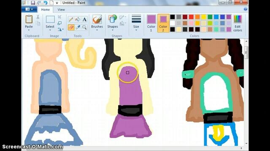Switch to the View ribbon tab
The height and width of the screenshot is (151, 270).
[x=61, y=10]
